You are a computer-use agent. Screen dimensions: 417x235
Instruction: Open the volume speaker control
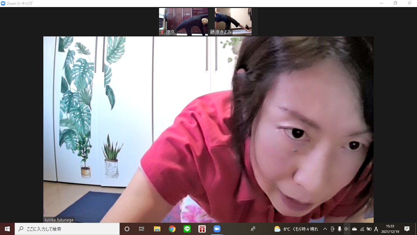click(x=347, y=229)
